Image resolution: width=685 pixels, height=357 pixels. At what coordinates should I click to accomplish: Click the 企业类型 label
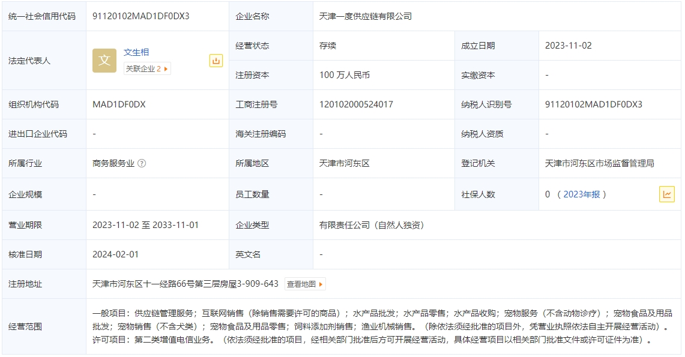pyautogui.click(x=252, y=225)
